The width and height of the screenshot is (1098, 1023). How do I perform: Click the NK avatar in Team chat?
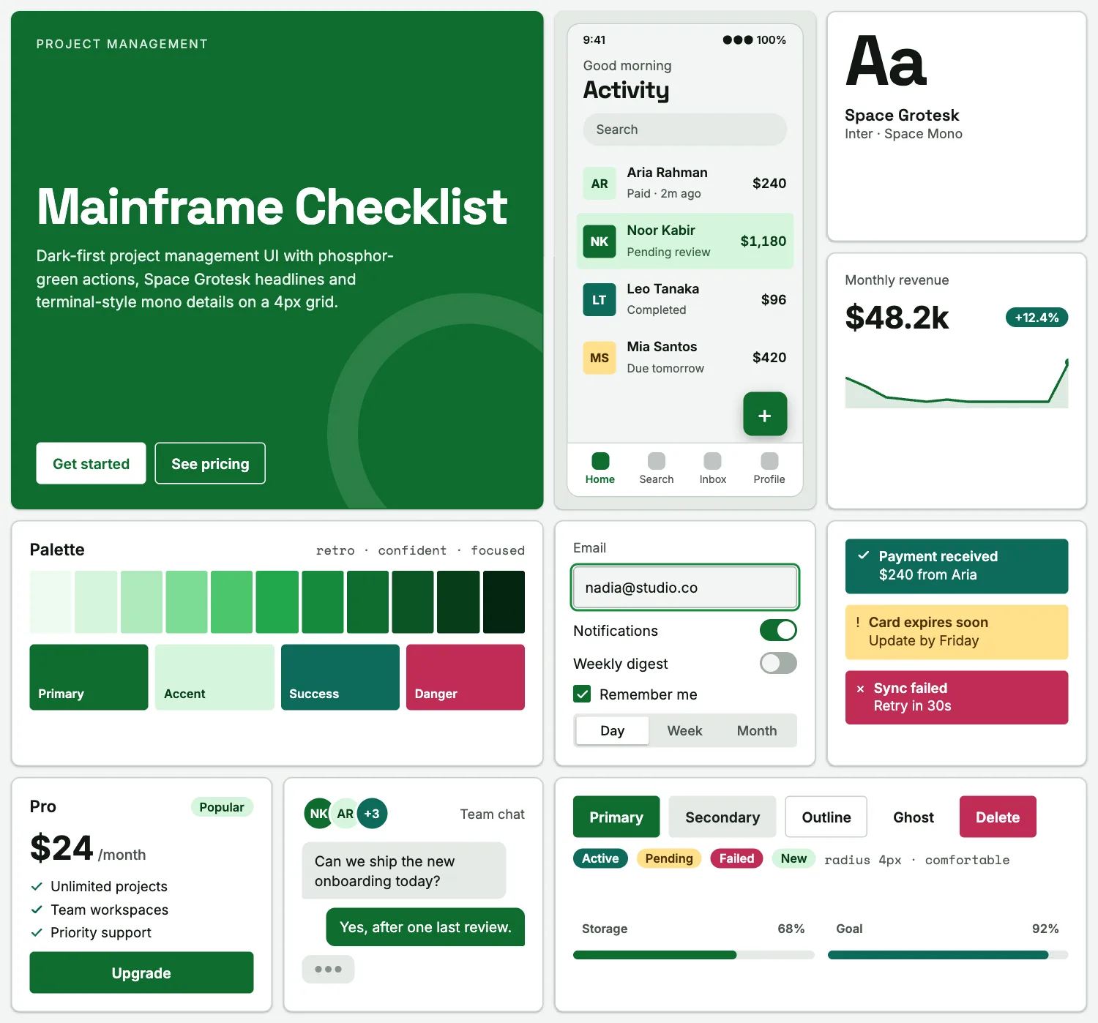(x=318, y=814)
